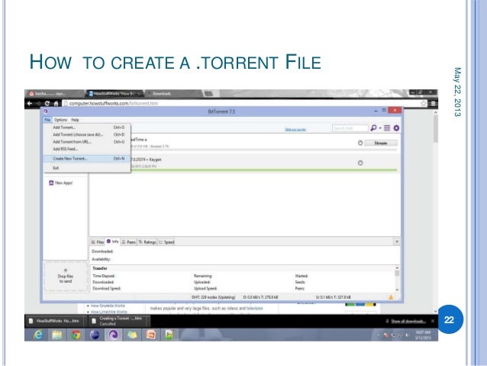Click the green progress bar of Keygen torrent
This screenshot has width=487, height=366.
(x=264, y=170)
